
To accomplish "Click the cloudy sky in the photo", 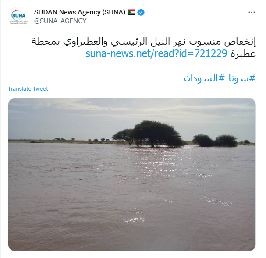I will click(x=132, y=115).
